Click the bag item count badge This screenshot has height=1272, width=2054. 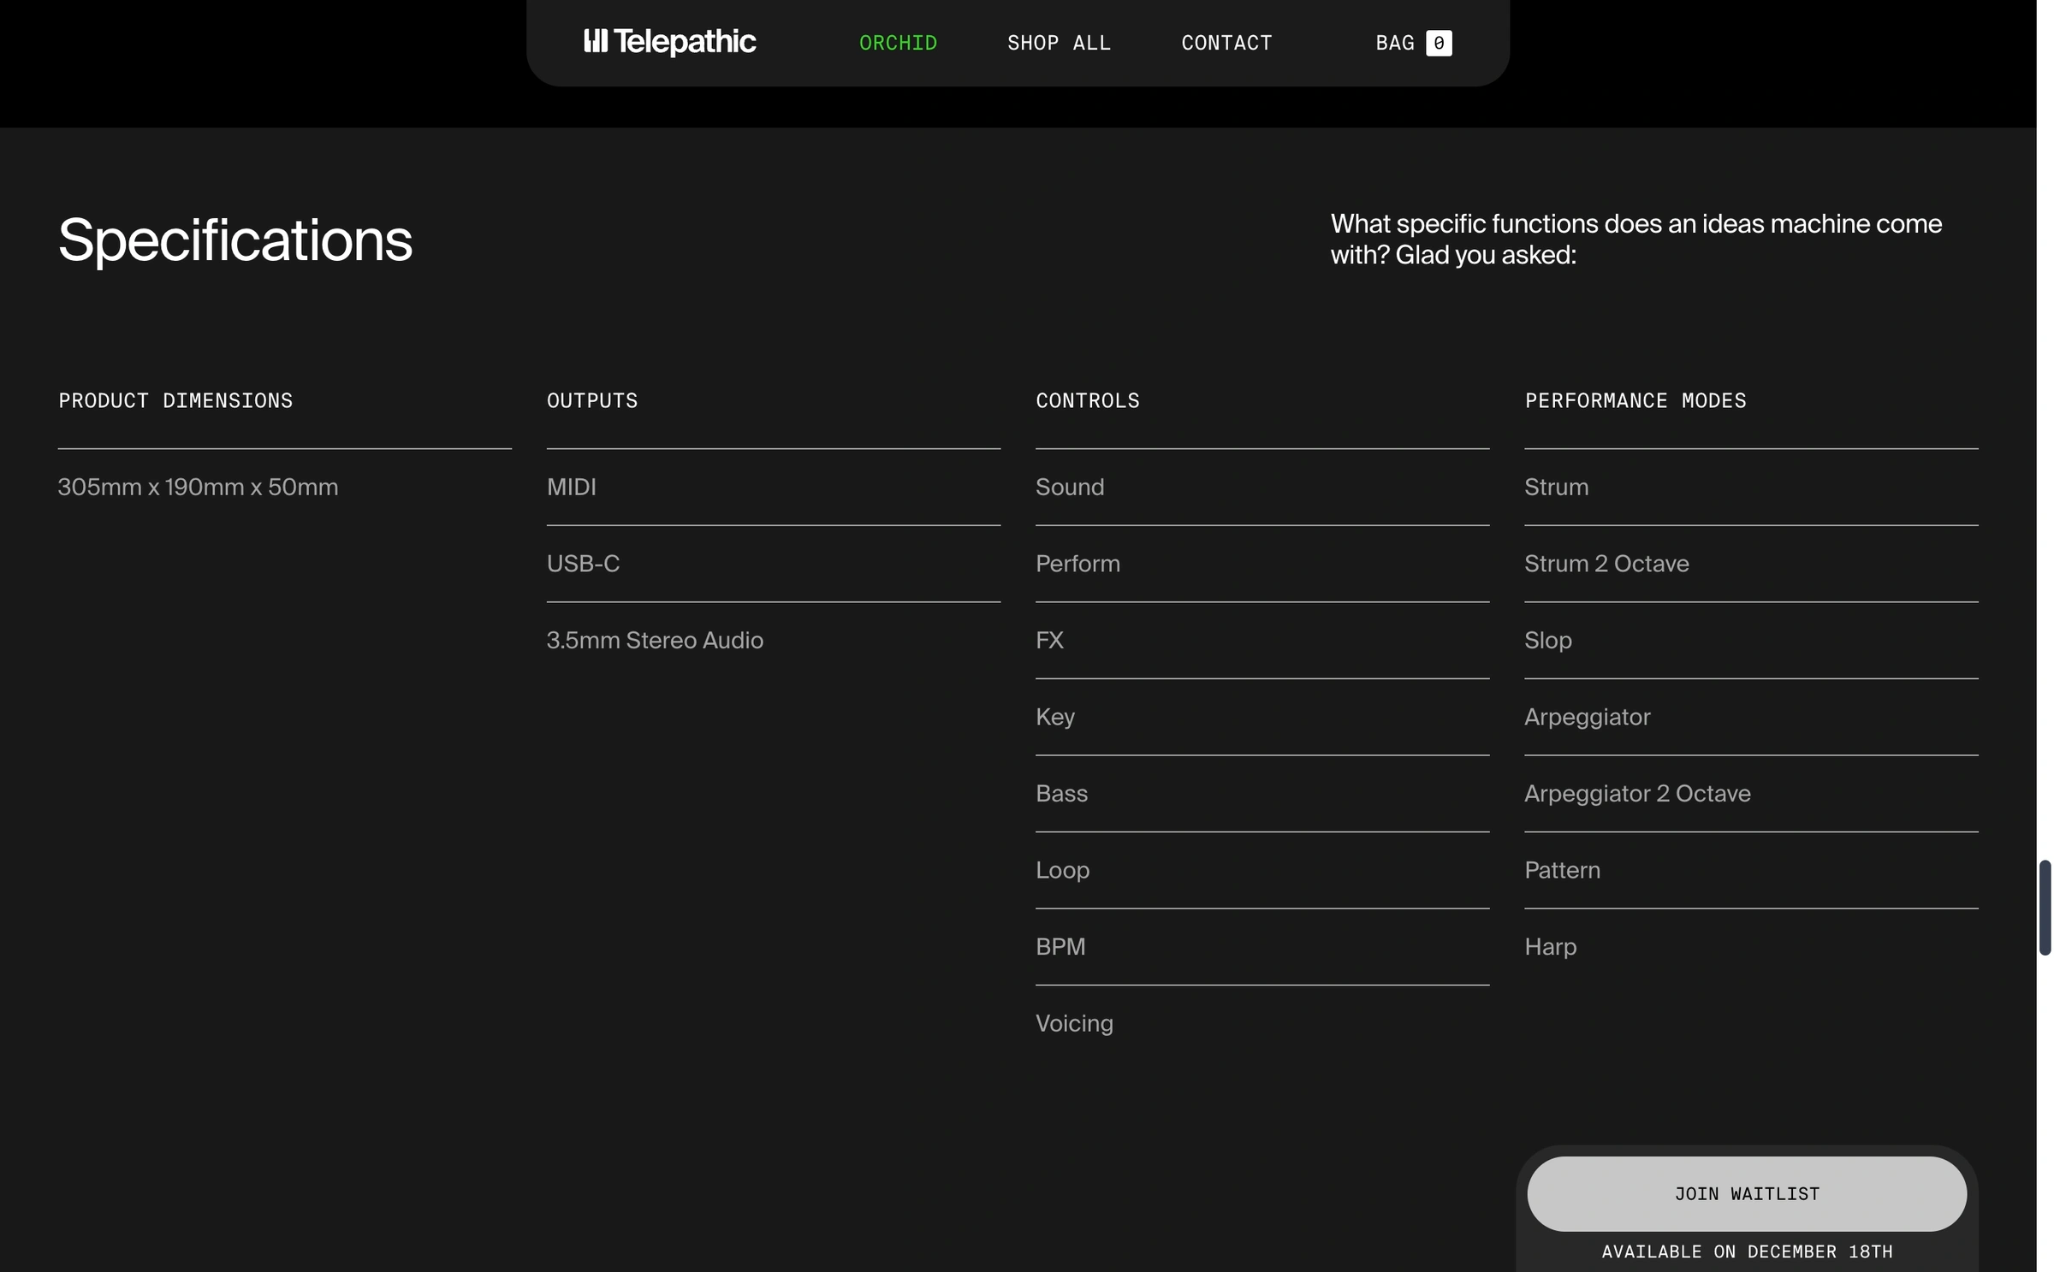[1438, 43]
